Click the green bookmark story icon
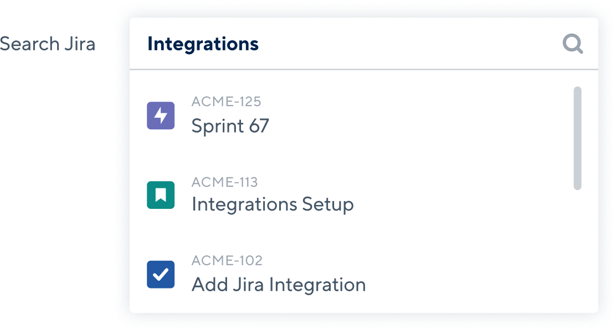 161,195
